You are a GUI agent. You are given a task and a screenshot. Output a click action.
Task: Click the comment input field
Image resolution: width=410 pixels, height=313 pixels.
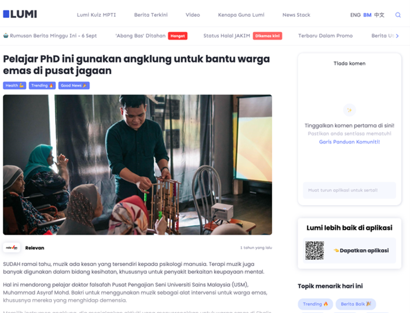349,190
